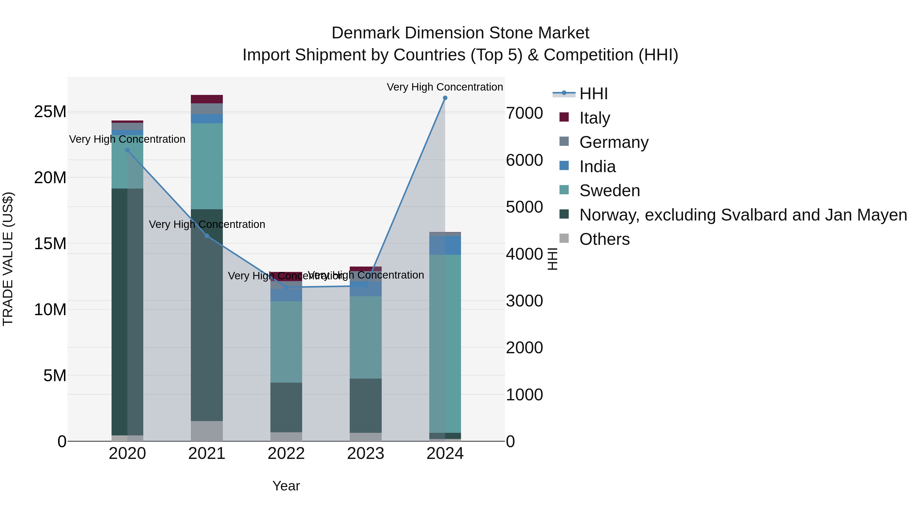
Task: Click the 2024 x-axis label
Action: [x=445, y=454]
